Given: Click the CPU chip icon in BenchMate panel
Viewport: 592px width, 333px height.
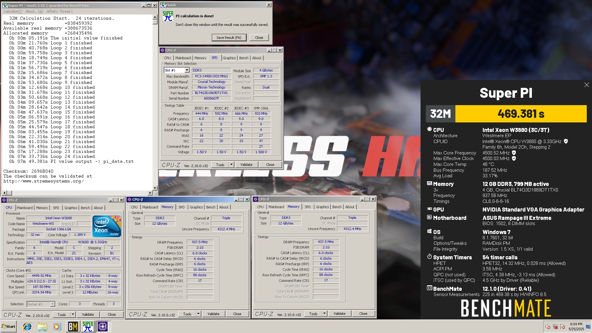Looking at the screenshot, I should tap(429, 129).
